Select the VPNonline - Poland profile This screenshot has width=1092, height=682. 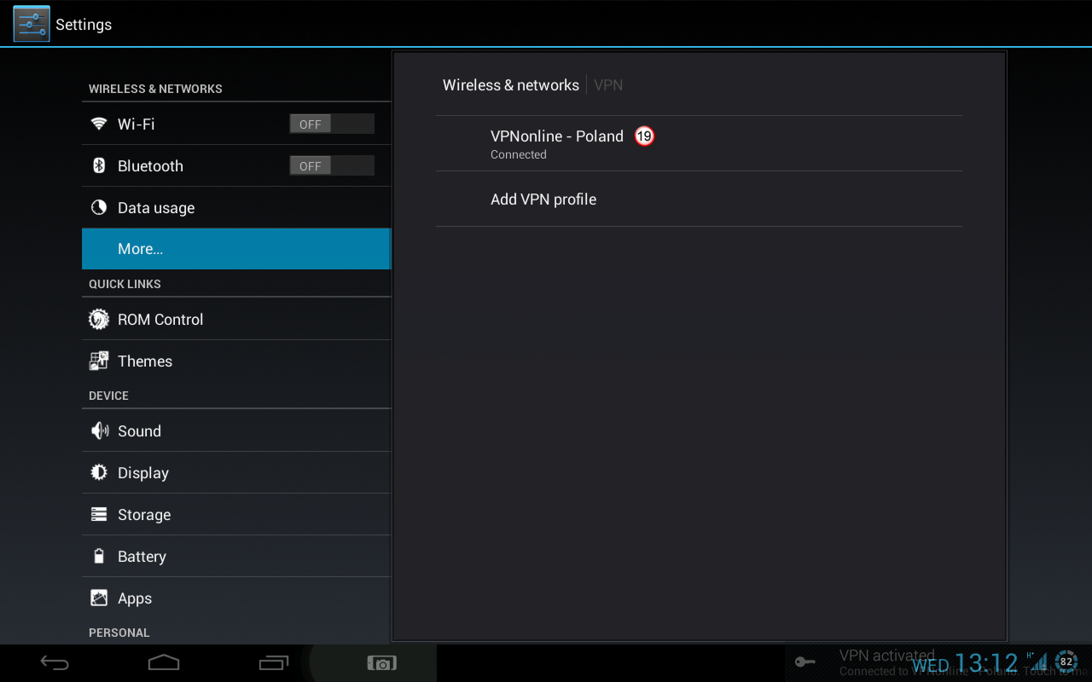click(x=699, y=143)
